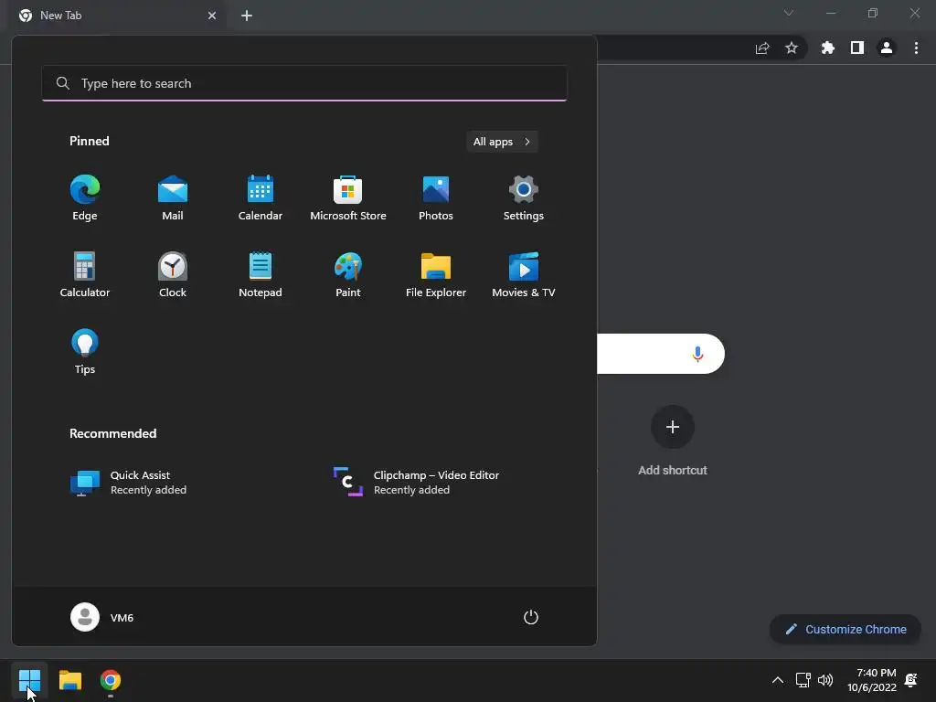Open the Calendar app icon

point(261,197)
